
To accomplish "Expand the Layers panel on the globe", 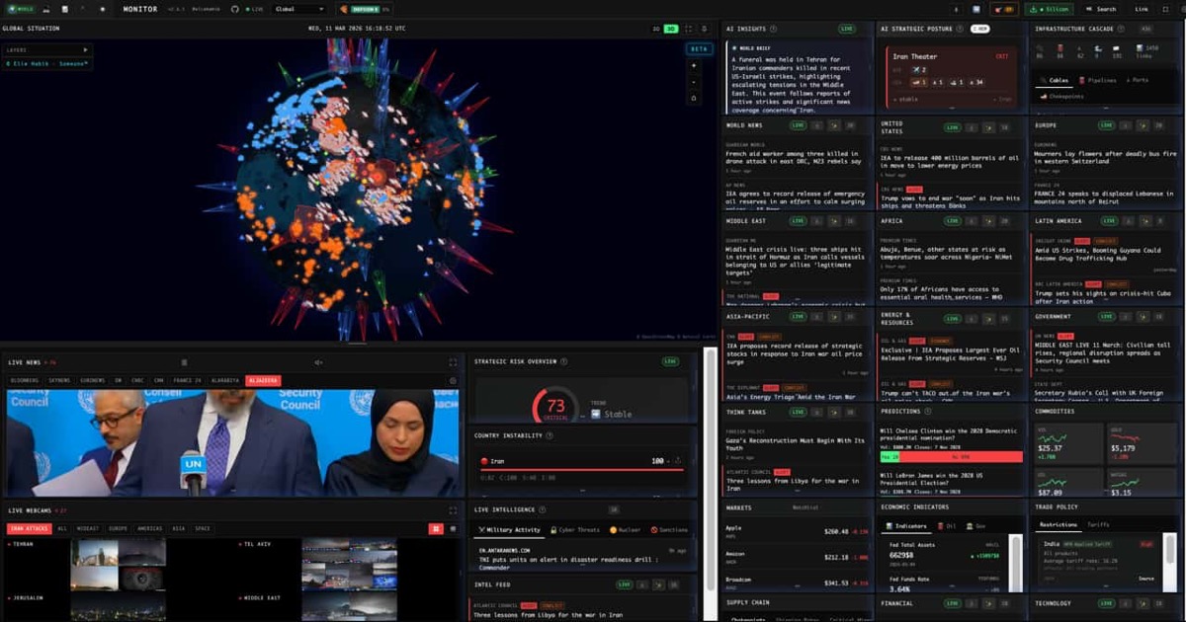I will (84, 49).
